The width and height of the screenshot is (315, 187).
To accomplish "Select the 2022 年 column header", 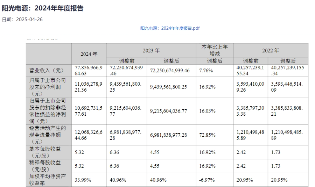I will tap(271, 51).
